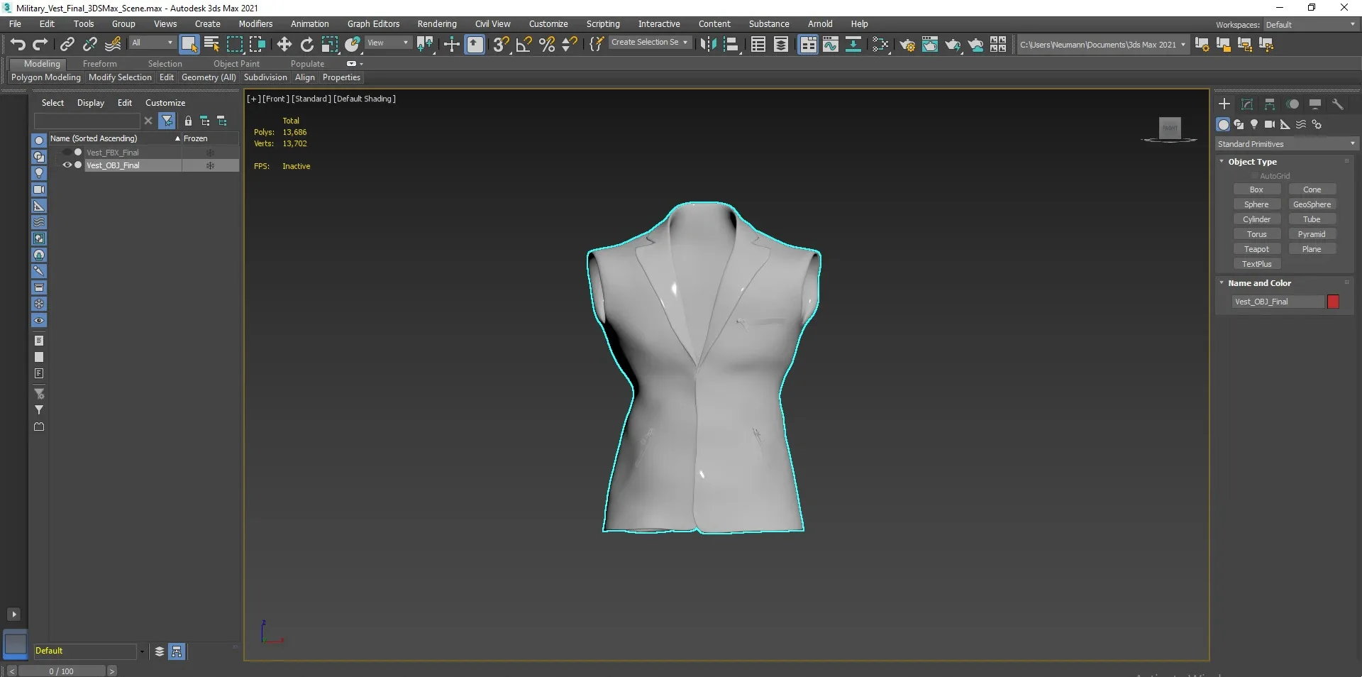1362x677 pixels.
Task: Click the Align tool icon
Action: tap(731, 45)
